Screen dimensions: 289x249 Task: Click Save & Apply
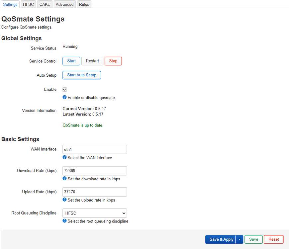(x=221, y=239)
